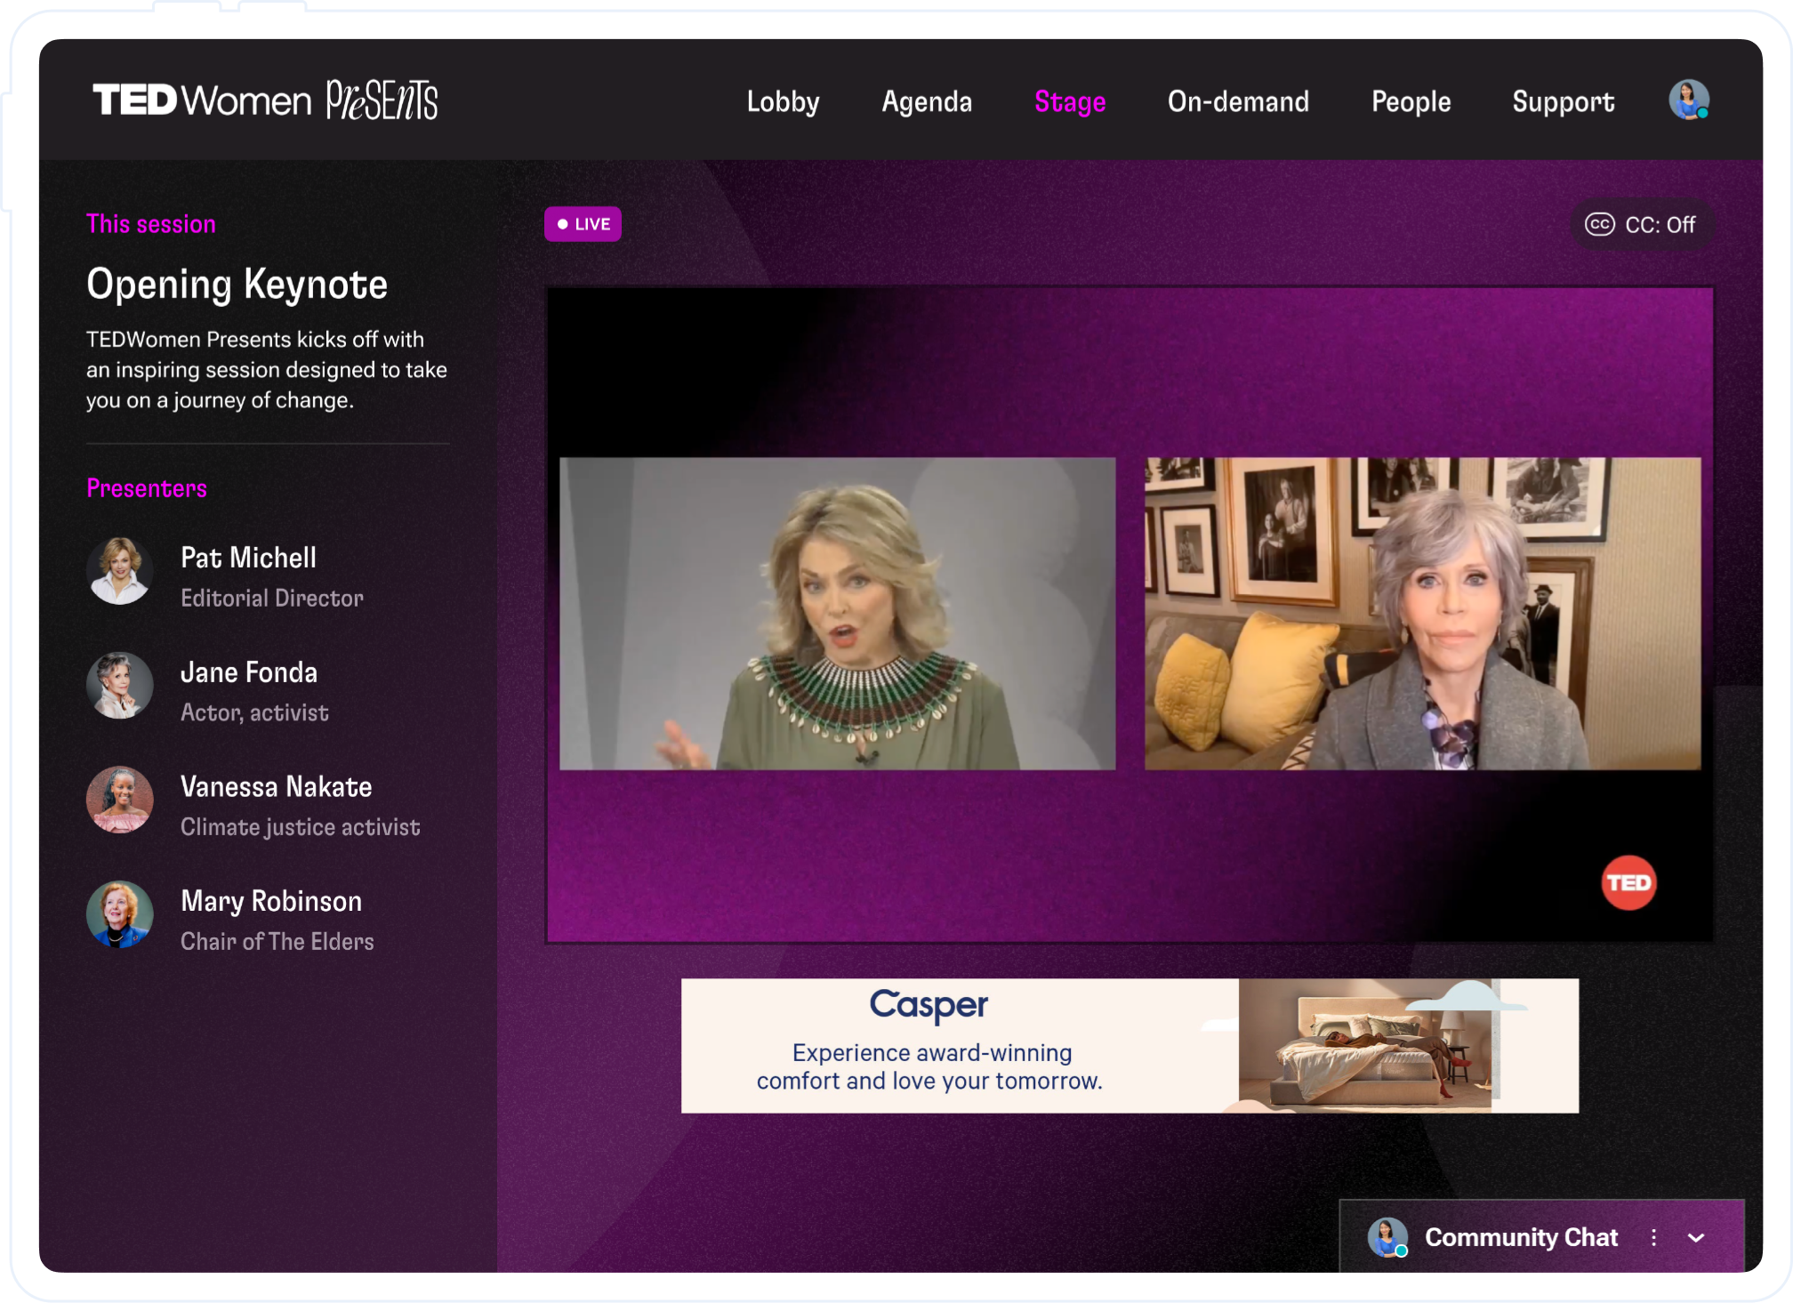Image resolution: width=1793 pixels, height=1303 pixels.
Task: Click the TEDWomen Presents logo
Action: click(265, 100)
